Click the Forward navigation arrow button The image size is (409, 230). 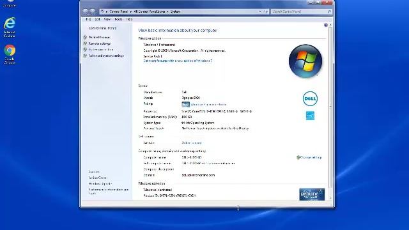(92, 11)
